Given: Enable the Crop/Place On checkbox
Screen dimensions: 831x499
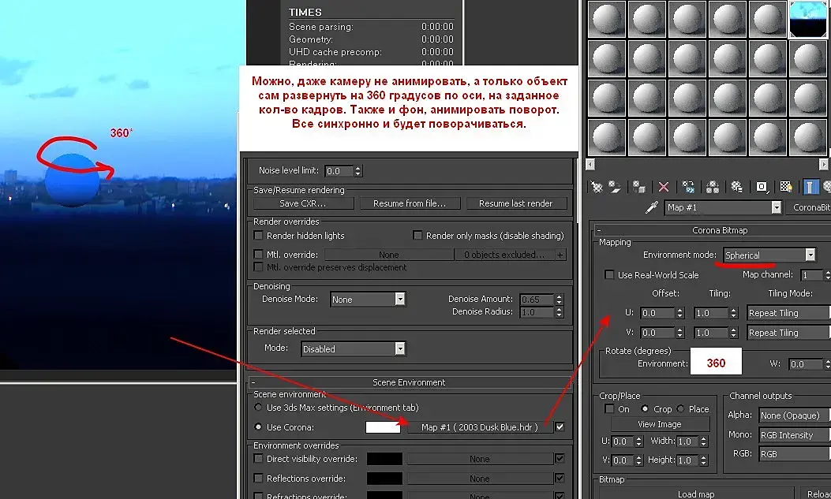Looking at the screenshot, I should point(609,408).
